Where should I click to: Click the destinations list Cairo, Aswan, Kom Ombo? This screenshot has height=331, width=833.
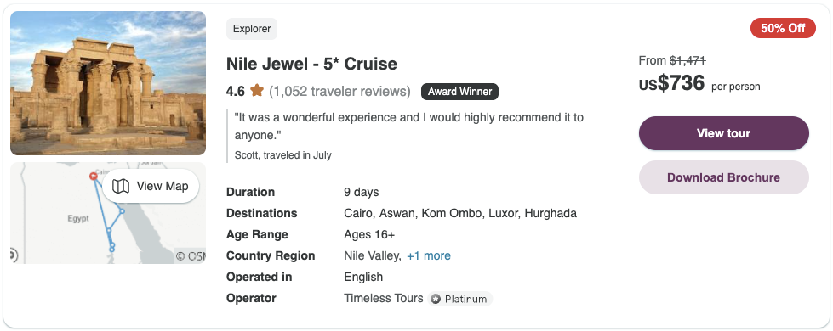pyautogui.click(x=460, y=213)
